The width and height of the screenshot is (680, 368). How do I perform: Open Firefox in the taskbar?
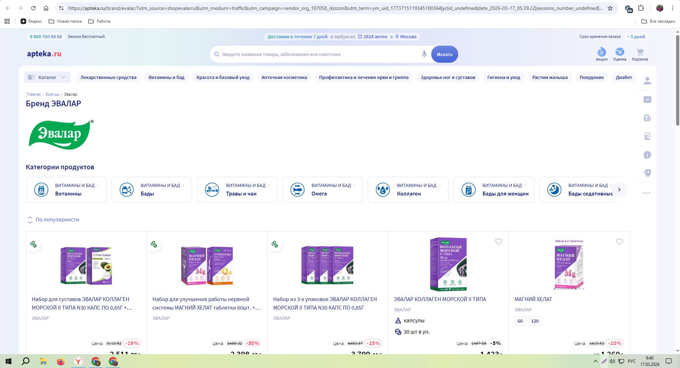pos(61,361)
